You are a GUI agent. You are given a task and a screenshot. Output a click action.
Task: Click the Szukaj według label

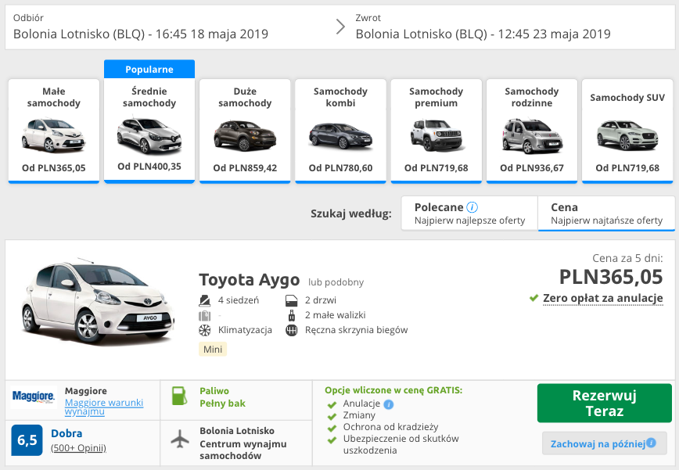[350, 213]
